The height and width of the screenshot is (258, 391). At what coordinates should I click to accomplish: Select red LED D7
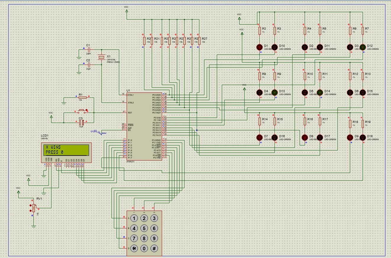click(259, 137)
